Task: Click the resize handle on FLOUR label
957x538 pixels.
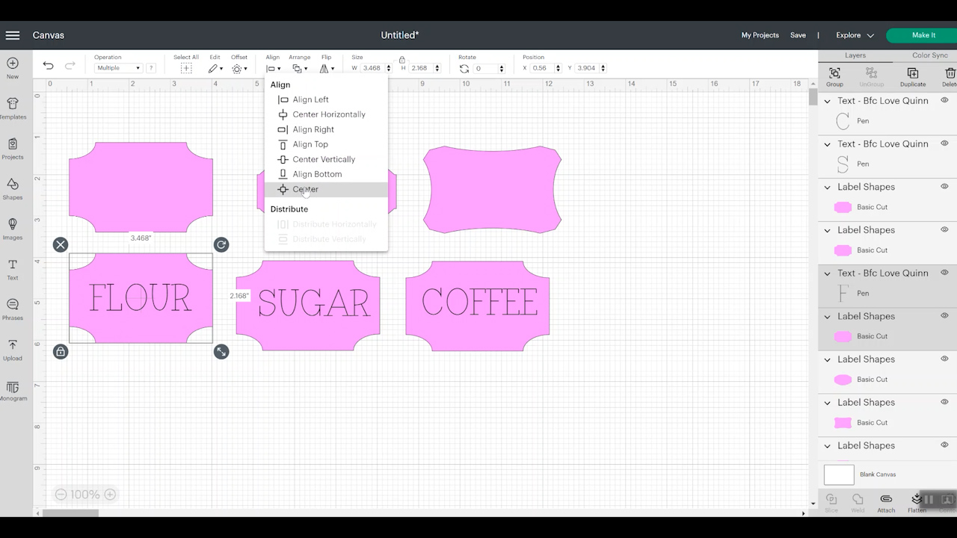Action: click(221, 351)
